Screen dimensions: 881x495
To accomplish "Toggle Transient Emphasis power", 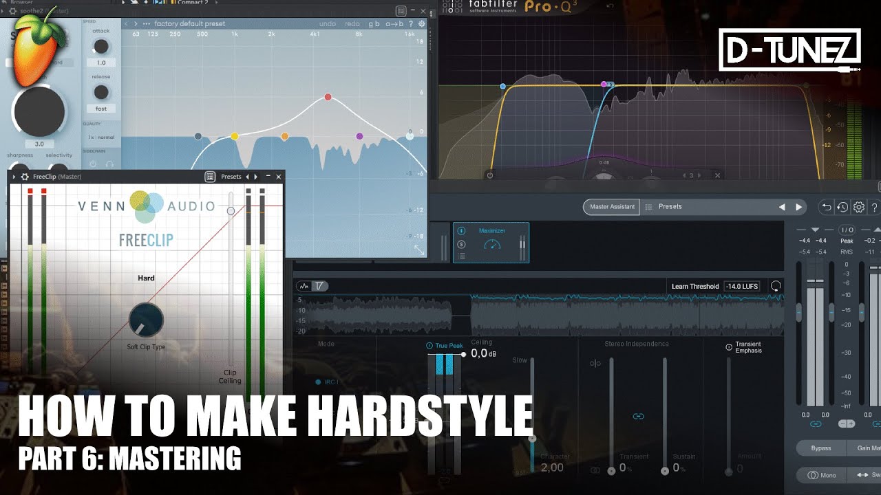I will tap(729, 347).
